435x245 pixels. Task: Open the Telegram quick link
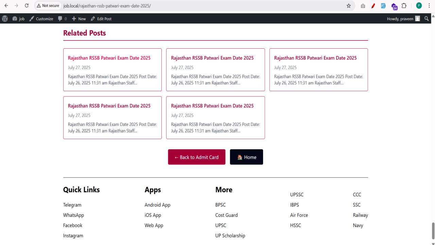pos(72,205)
